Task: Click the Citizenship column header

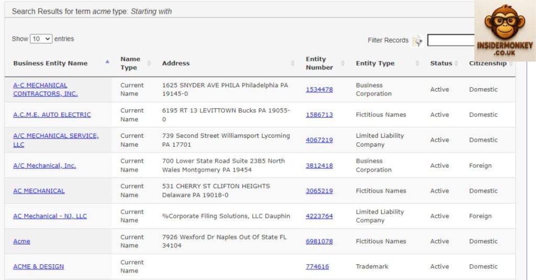Action: coord(487,64)
